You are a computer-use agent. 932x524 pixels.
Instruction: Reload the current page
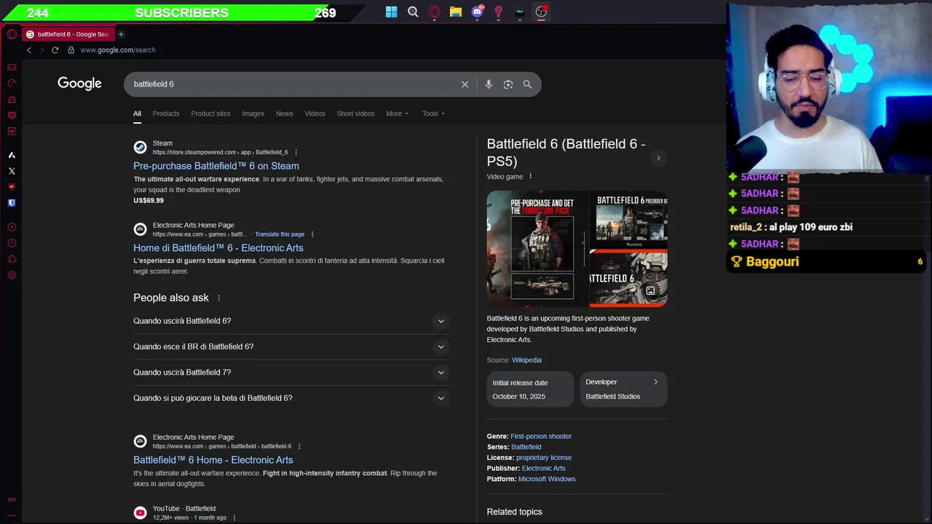coord(55,50)
